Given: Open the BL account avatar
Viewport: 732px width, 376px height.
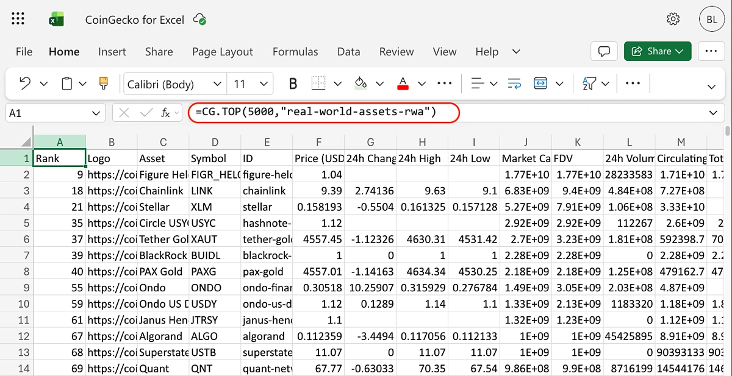Looking at the screenshot, I should (712, 20).
